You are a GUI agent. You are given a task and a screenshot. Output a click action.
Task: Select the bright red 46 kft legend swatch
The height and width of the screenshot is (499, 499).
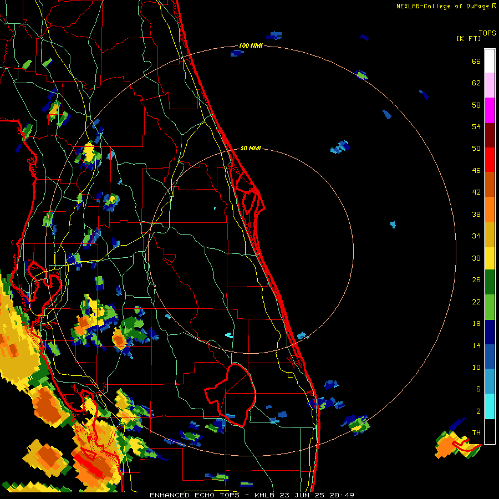(x=490, y=160)
